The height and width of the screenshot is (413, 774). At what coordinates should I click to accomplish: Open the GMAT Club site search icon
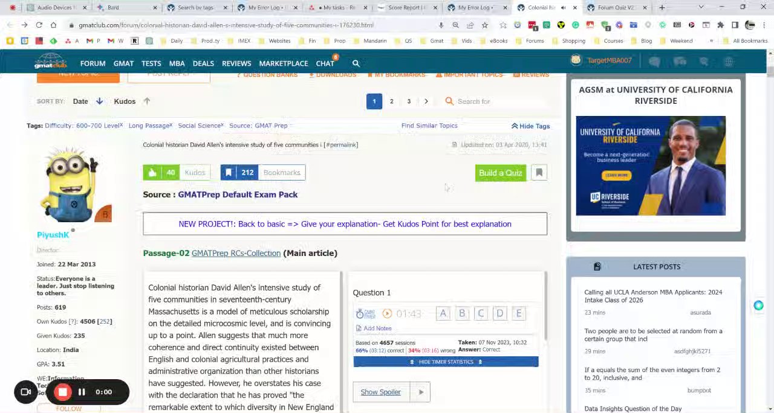point(356,63)
